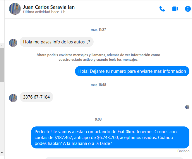Select the phone number message 3876 67-7184
192x159 pixels.
(x=36, y=97)
